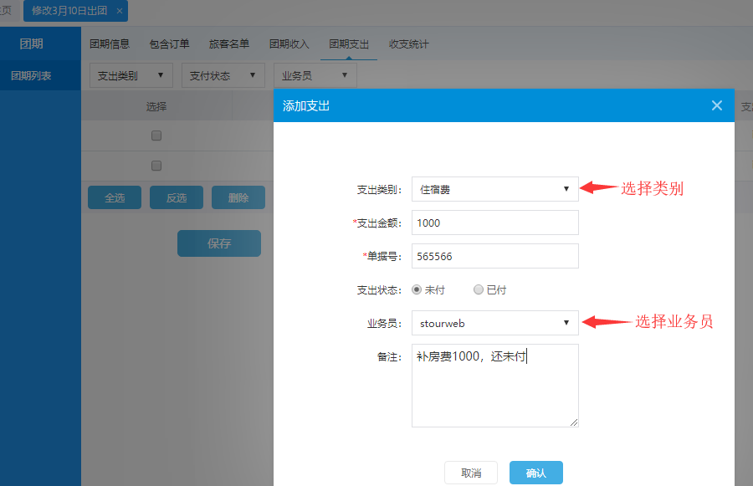This screenshot has width=753, height=486.
Task: Open the 收支统计 tab
Action: point(408,44)
